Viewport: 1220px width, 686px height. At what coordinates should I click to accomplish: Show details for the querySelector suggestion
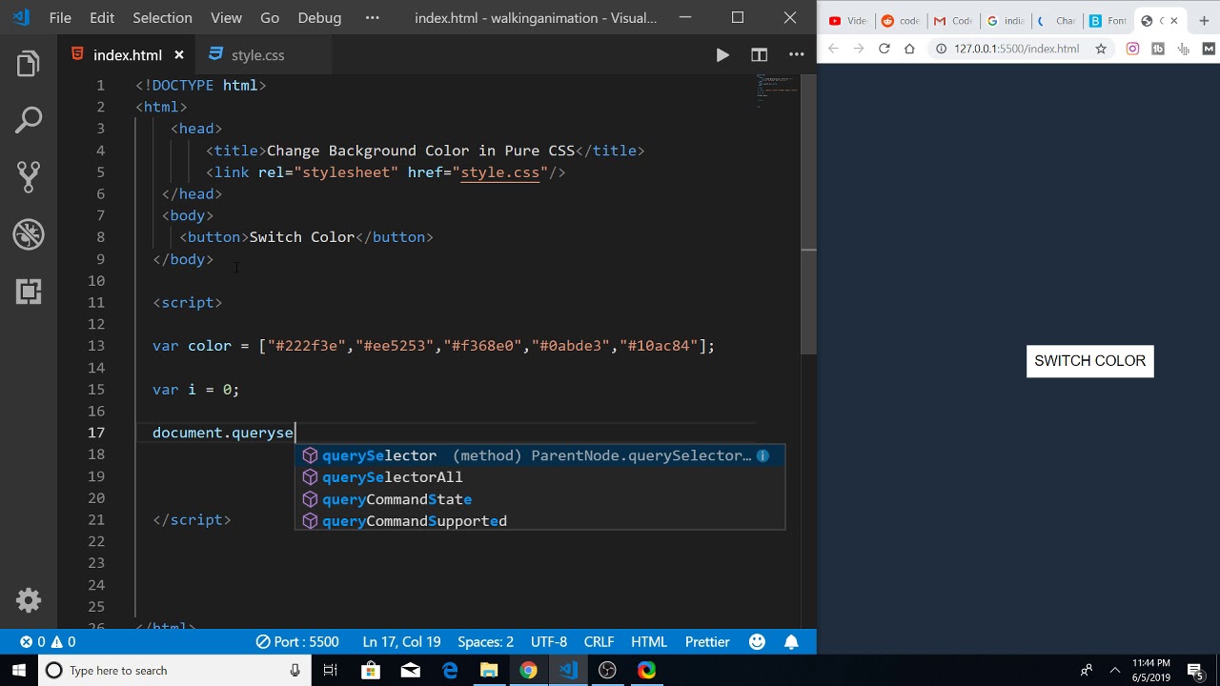coord(762,455)
